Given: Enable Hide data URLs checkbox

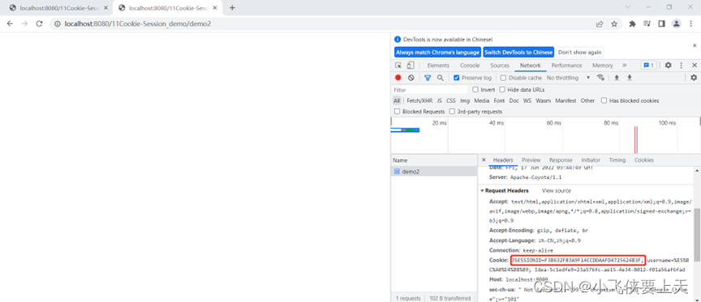Looking at the screenshot, I should point(502,90).
